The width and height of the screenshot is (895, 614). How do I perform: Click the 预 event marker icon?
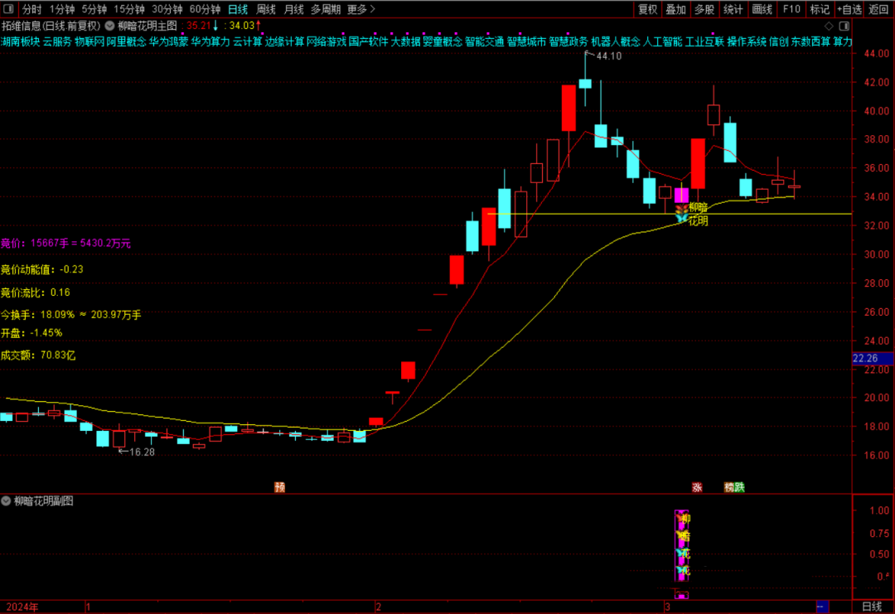(280, 487)
